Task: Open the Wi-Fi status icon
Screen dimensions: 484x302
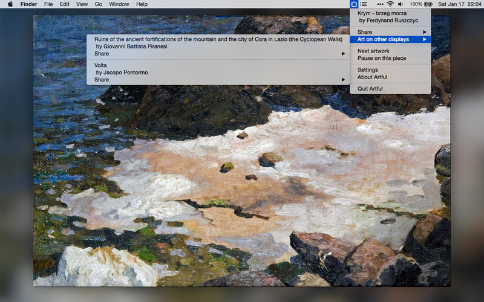Action: (x=390, y=4)
